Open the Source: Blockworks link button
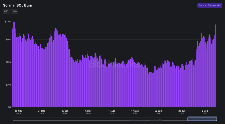The image size is (225, 124). click(x=210, y=5)
